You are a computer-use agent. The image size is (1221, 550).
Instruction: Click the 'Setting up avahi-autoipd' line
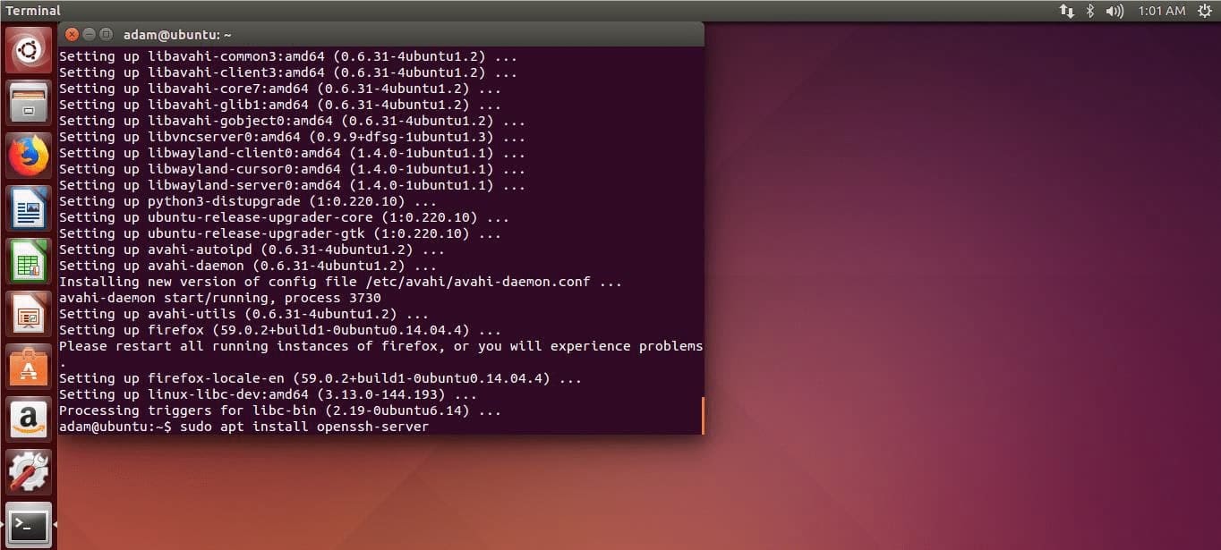252,250
